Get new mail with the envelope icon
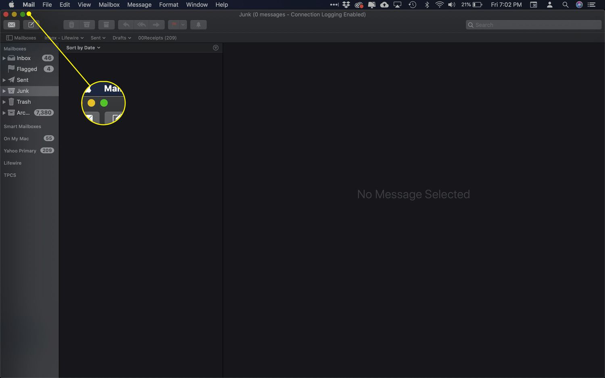605x378 pixels. 11,25
